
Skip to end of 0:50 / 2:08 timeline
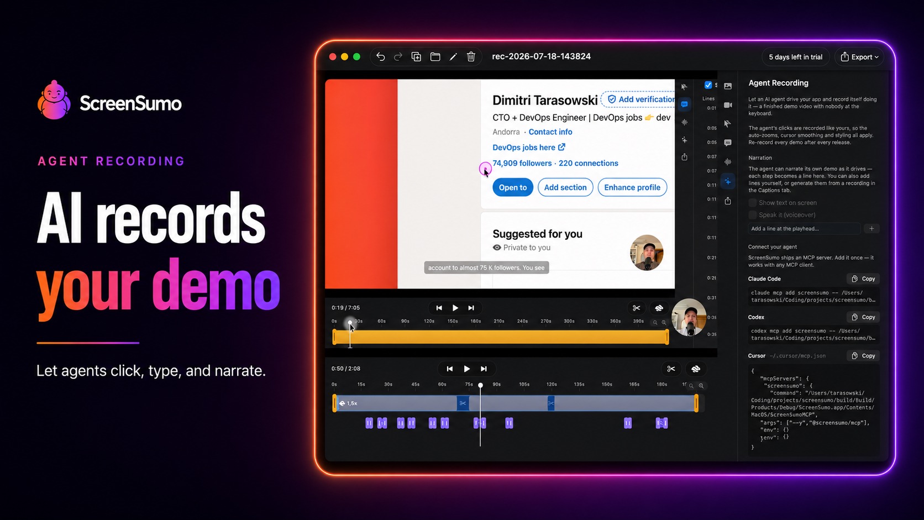[484, 369]
